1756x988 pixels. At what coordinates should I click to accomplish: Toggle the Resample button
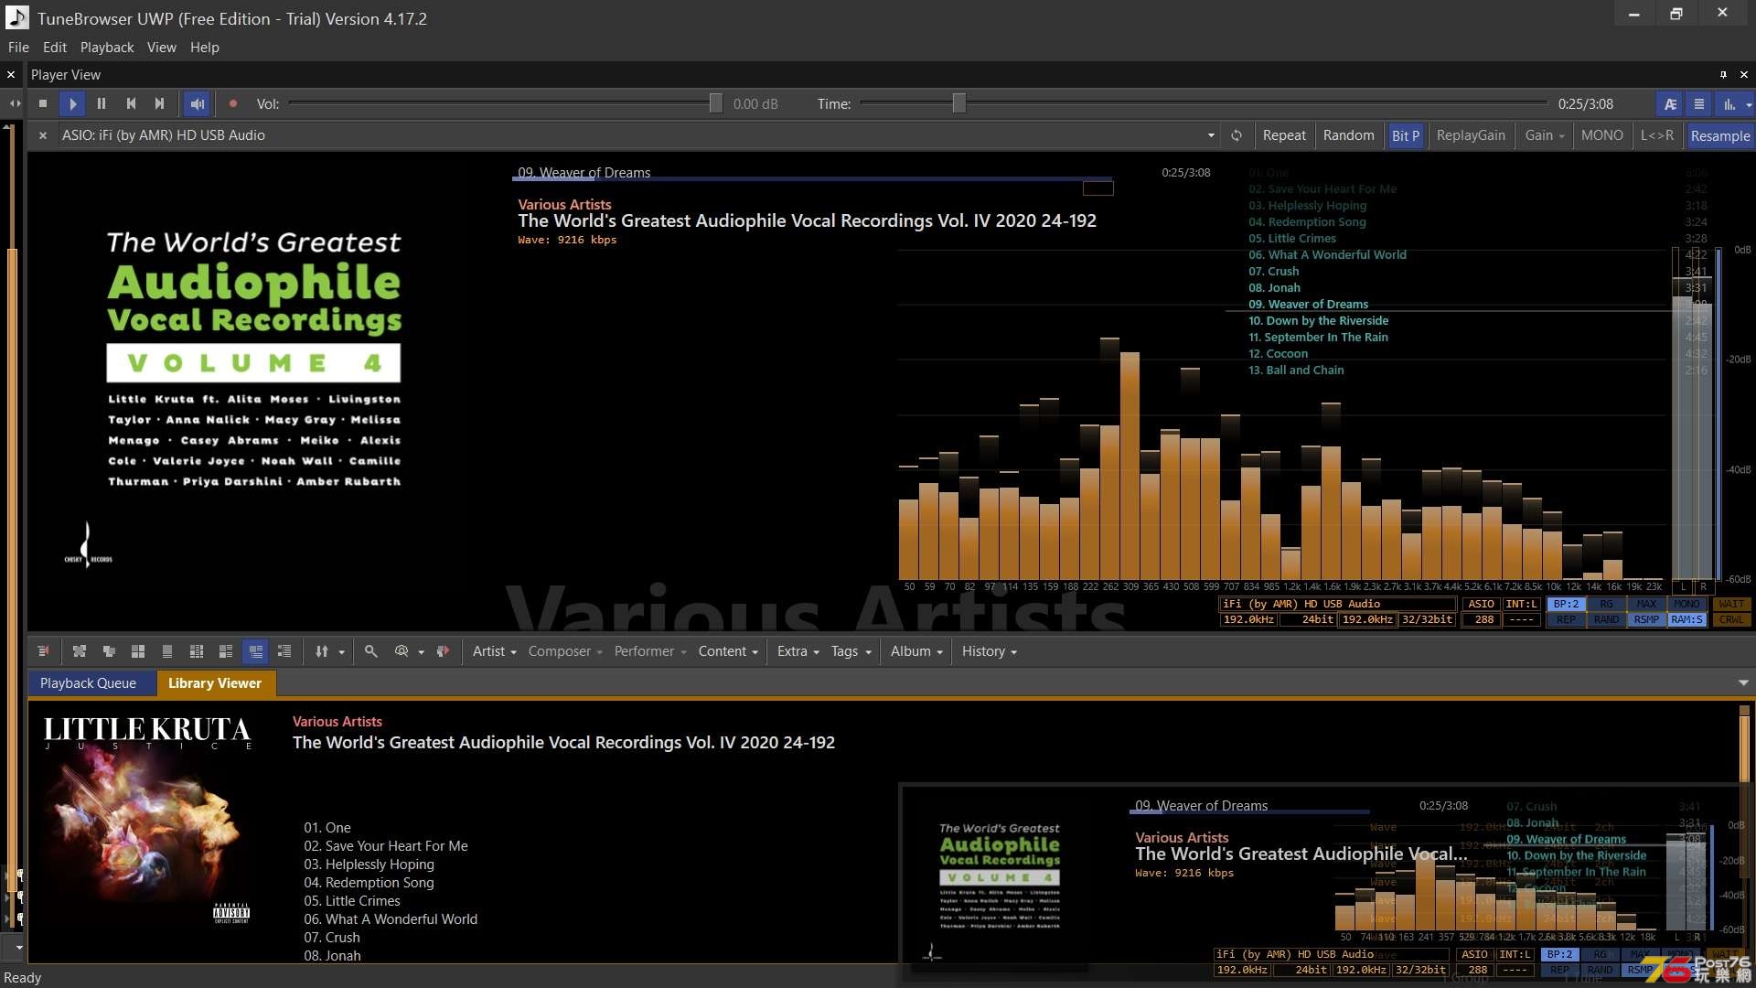[1720, 135]
